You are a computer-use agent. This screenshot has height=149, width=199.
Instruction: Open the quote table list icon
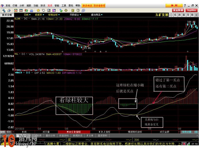pos(21,10)
